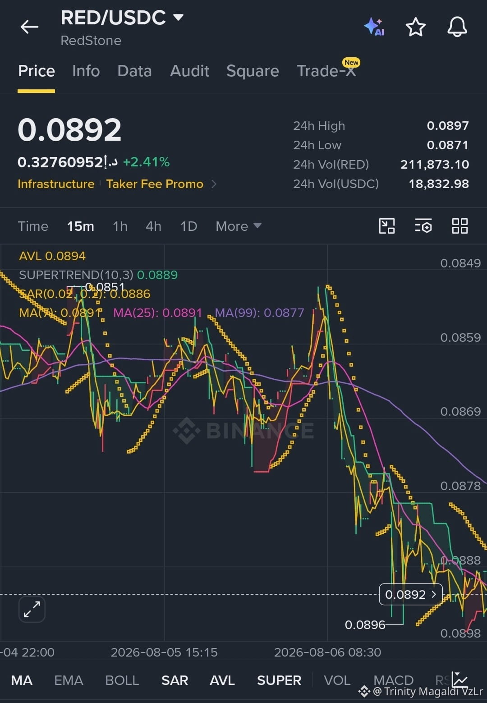Tap the large 0.0892 price
487x703 pixels.
69,130
